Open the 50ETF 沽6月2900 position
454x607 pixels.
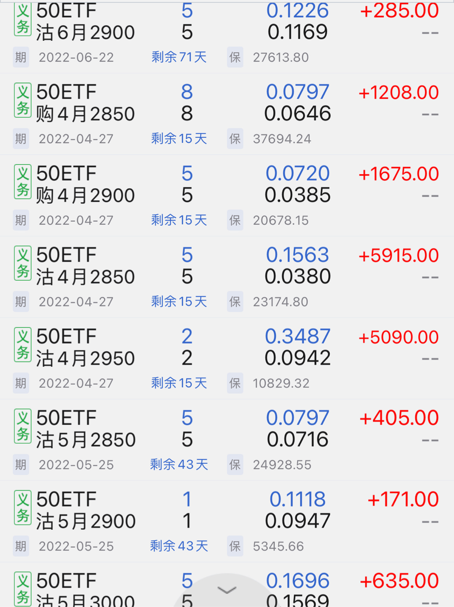pyautogui.click(x=85, y=21)
